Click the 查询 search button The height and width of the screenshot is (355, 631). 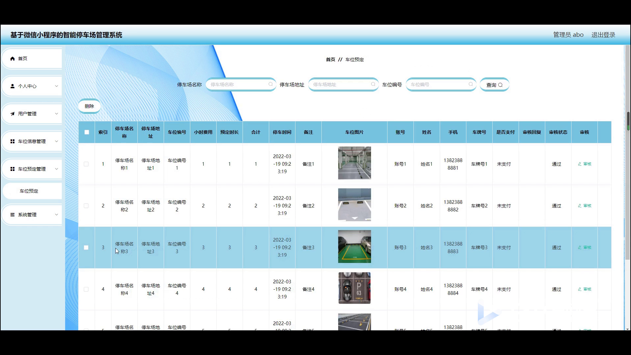[494, 85]
